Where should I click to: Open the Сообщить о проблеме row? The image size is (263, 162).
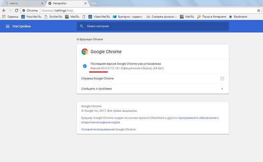coord(153,89)
